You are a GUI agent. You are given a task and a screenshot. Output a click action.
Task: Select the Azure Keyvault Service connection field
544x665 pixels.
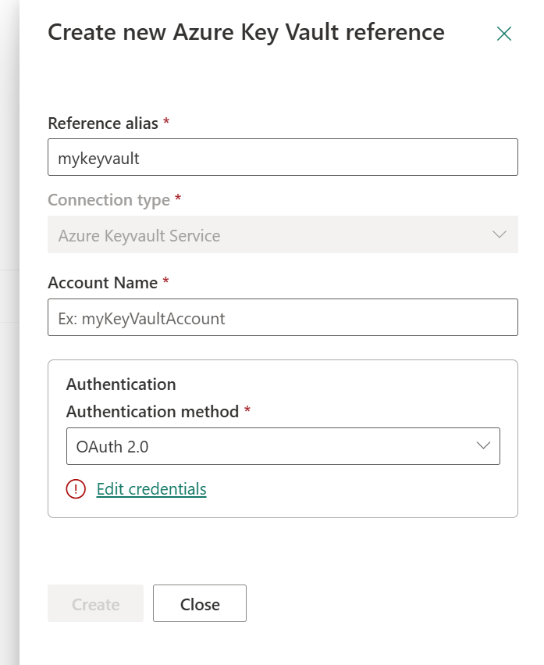point(283,234)
